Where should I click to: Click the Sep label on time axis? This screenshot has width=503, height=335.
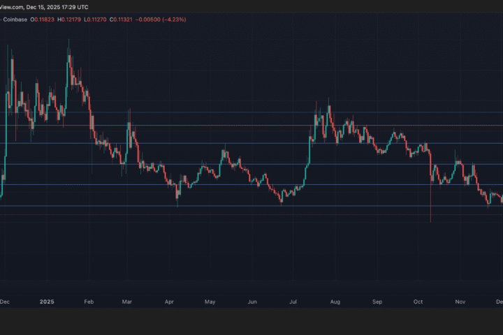377,301
